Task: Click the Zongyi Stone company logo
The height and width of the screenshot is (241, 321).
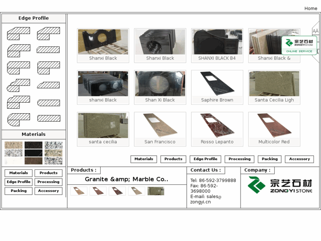Action: tap(280, 185)
